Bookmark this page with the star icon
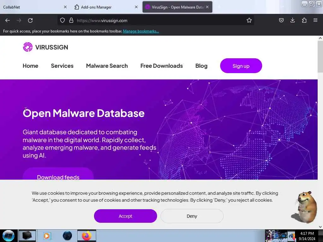Screen dimensions: 323x242 click(249, 20)
